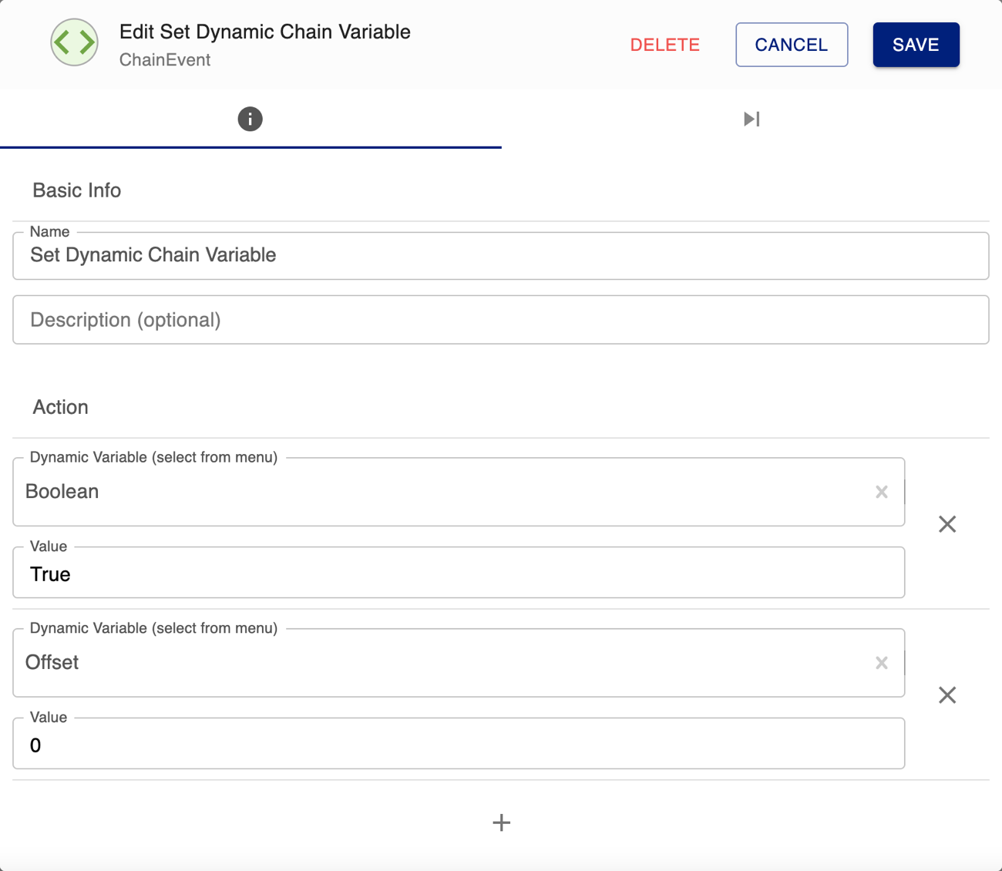Edit the Name field
The width and height of the screenshot is (1002, 871).
[501, 256]
